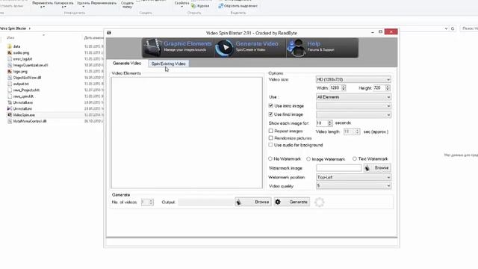Open the Video size HD dropdown
Viewport: 478px width, 269px height.
pyautogui.click(x=353, y=80)
